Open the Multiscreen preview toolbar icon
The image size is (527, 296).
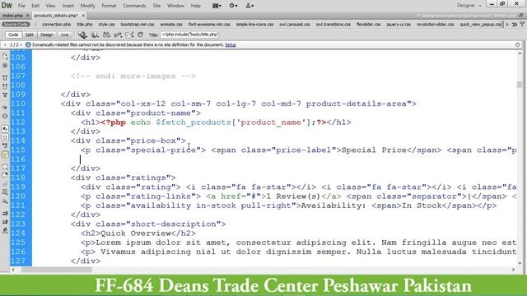coord(82,35)
